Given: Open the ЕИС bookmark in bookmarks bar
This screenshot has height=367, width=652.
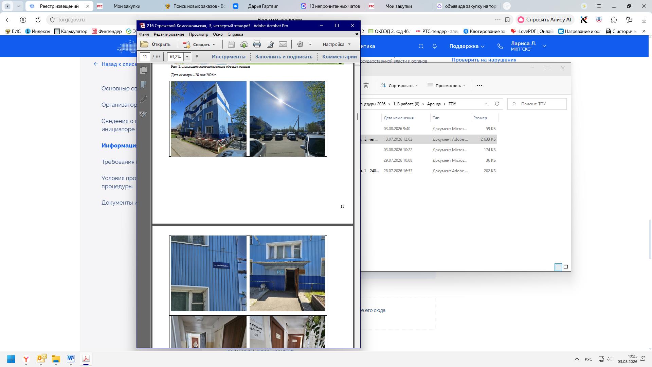Looking at the screenshot, I should pos(13,31).
